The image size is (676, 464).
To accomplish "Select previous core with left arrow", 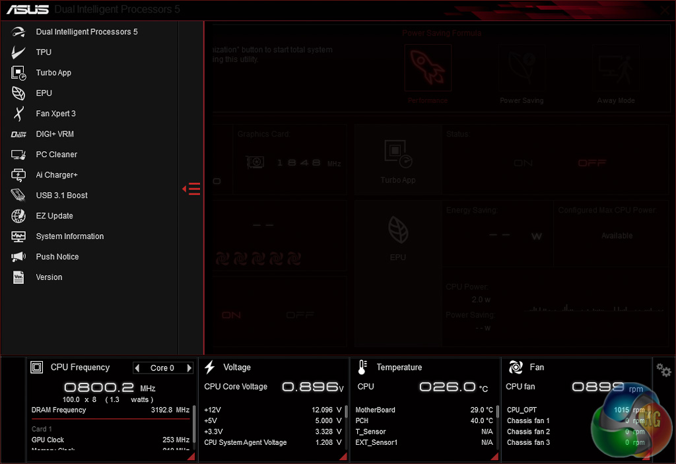I will 137,368.
